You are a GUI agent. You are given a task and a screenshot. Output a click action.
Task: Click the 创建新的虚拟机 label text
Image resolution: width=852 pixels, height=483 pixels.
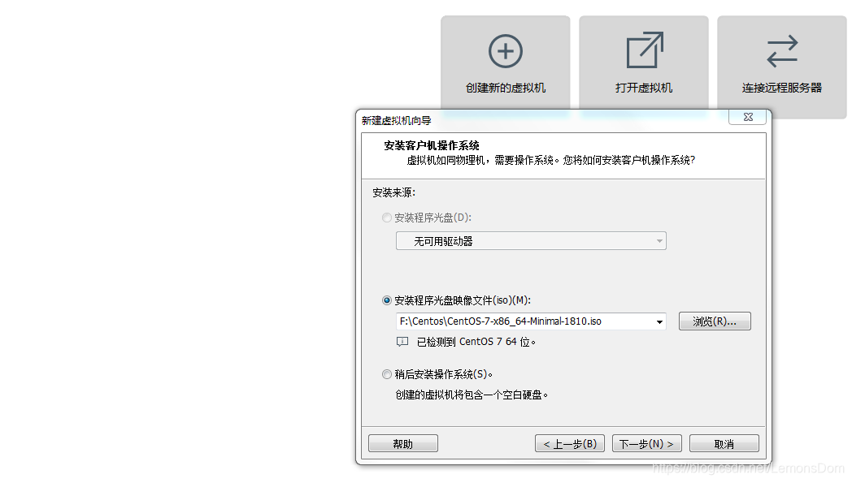(x=506, y=88)
